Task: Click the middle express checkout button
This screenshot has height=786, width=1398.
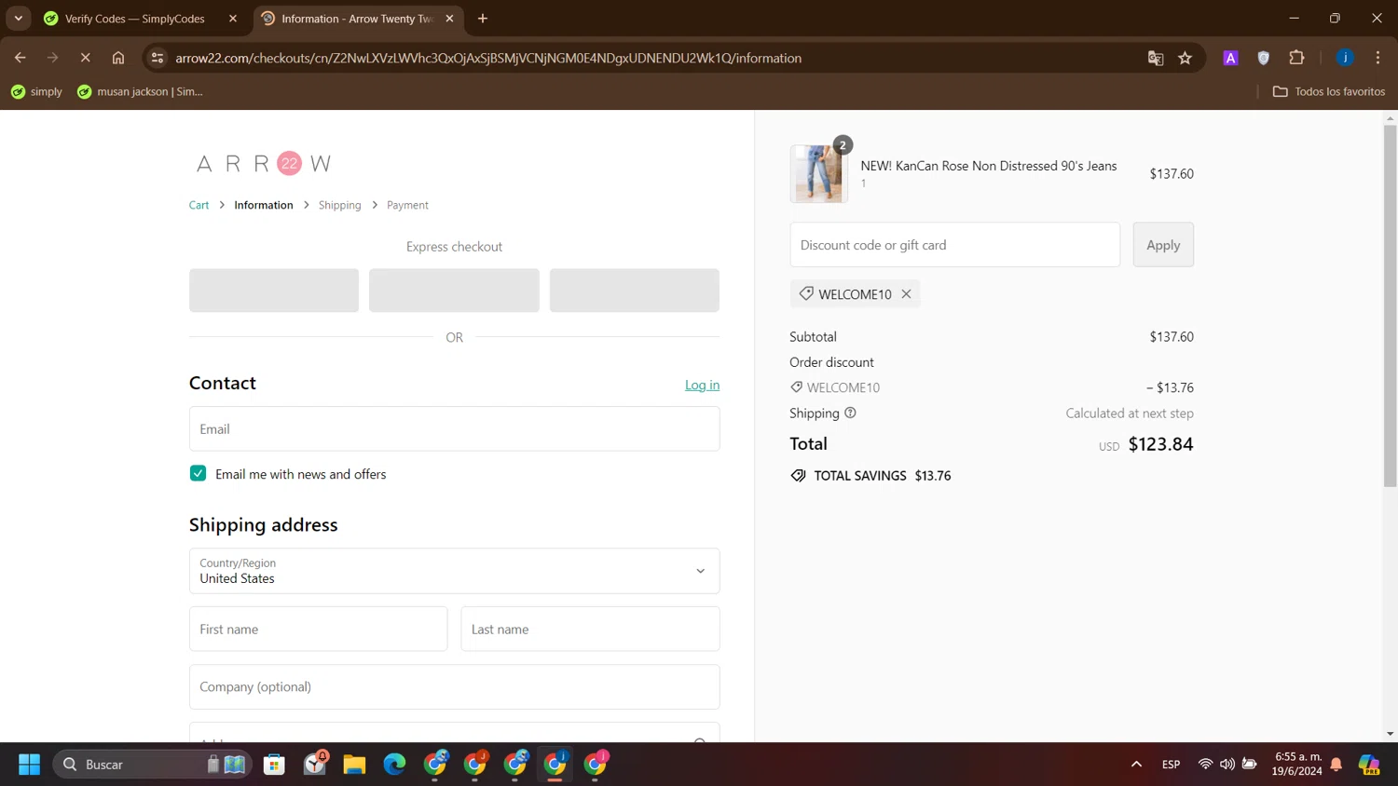Action: [454, 291]
